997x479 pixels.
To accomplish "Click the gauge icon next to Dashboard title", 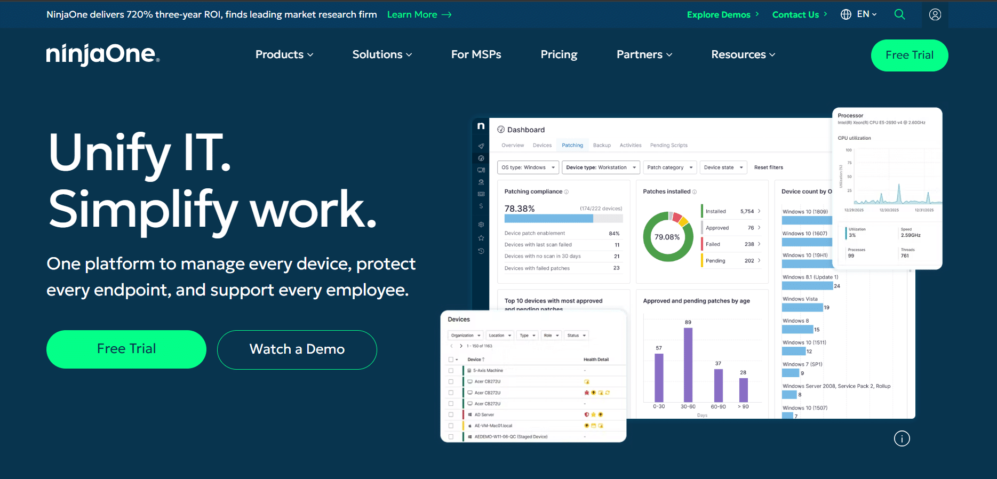I will [x=501, y=130].
